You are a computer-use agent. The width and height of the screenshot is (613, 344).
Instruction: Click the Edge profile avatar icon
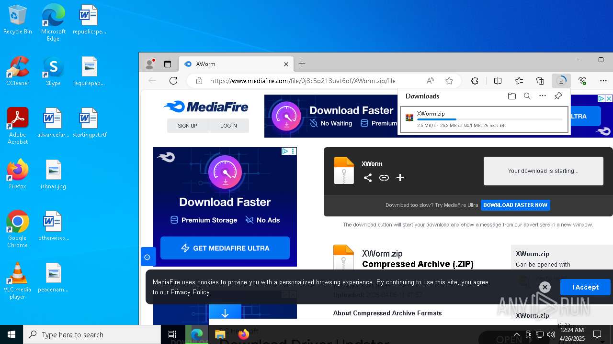coord(150,64)
